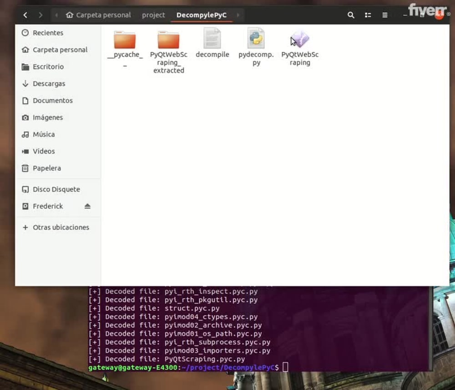
Task: Open the Papelera sidebar item
Action: 46,168
